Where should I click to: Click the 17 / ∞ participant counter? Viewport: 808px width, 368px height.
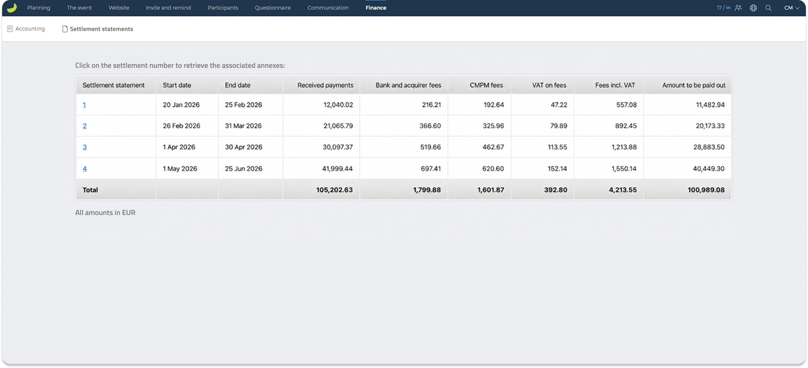point(723,8)
